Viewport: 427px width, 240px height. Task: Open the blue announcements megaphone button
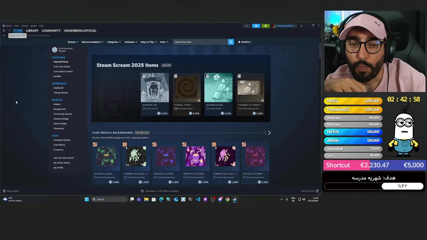pos(256,26)
